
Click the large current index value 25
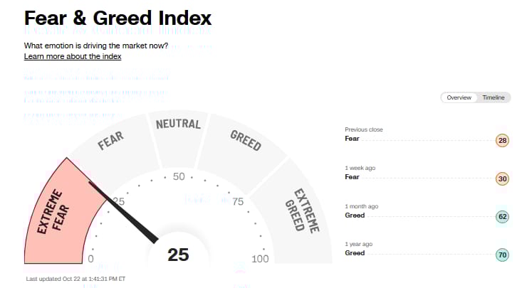pyautogui.click(x=178, y=255)
